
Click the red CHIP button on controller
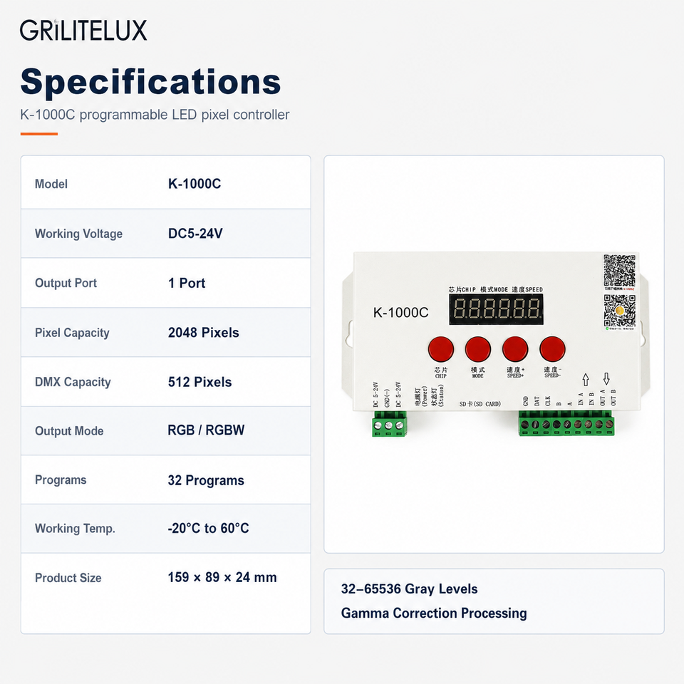point(440,349)
